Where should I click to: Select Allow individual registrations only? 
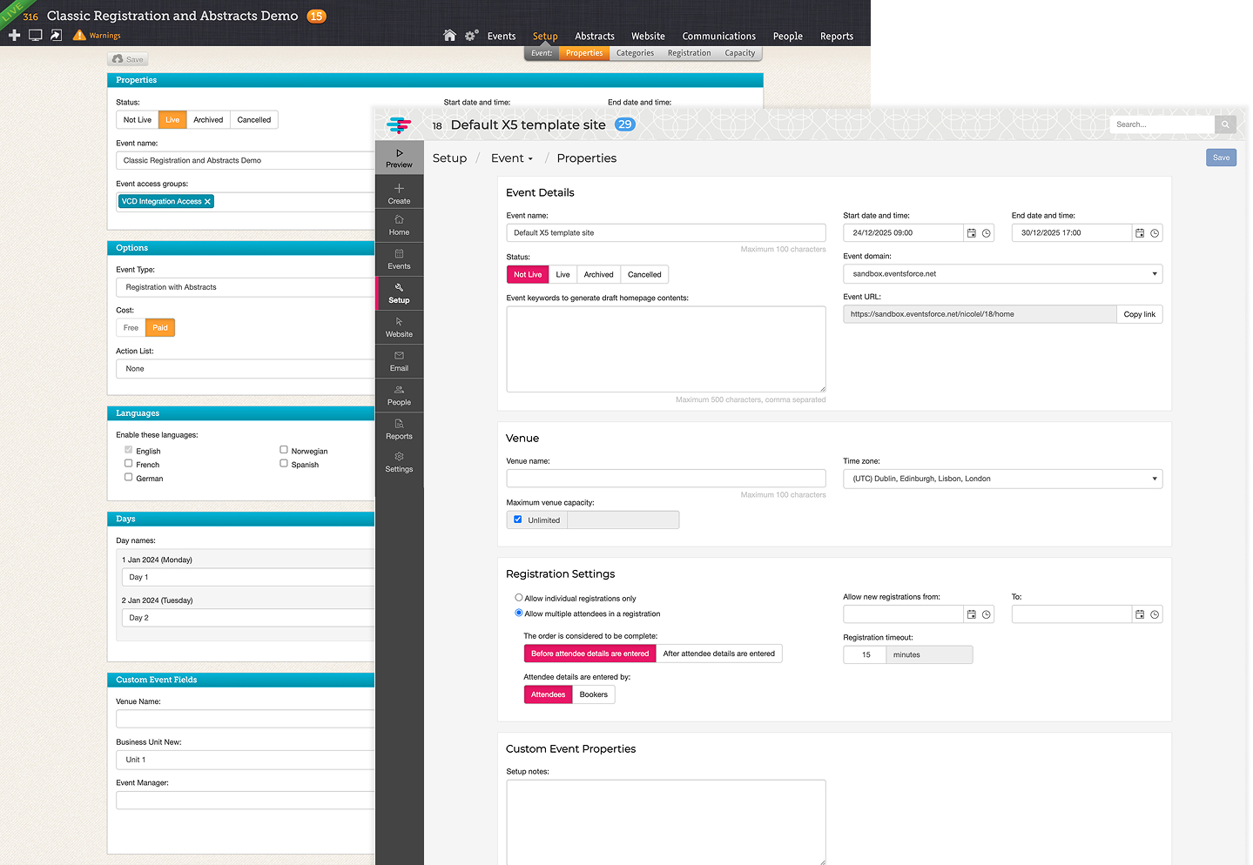(x=519, y=598)
